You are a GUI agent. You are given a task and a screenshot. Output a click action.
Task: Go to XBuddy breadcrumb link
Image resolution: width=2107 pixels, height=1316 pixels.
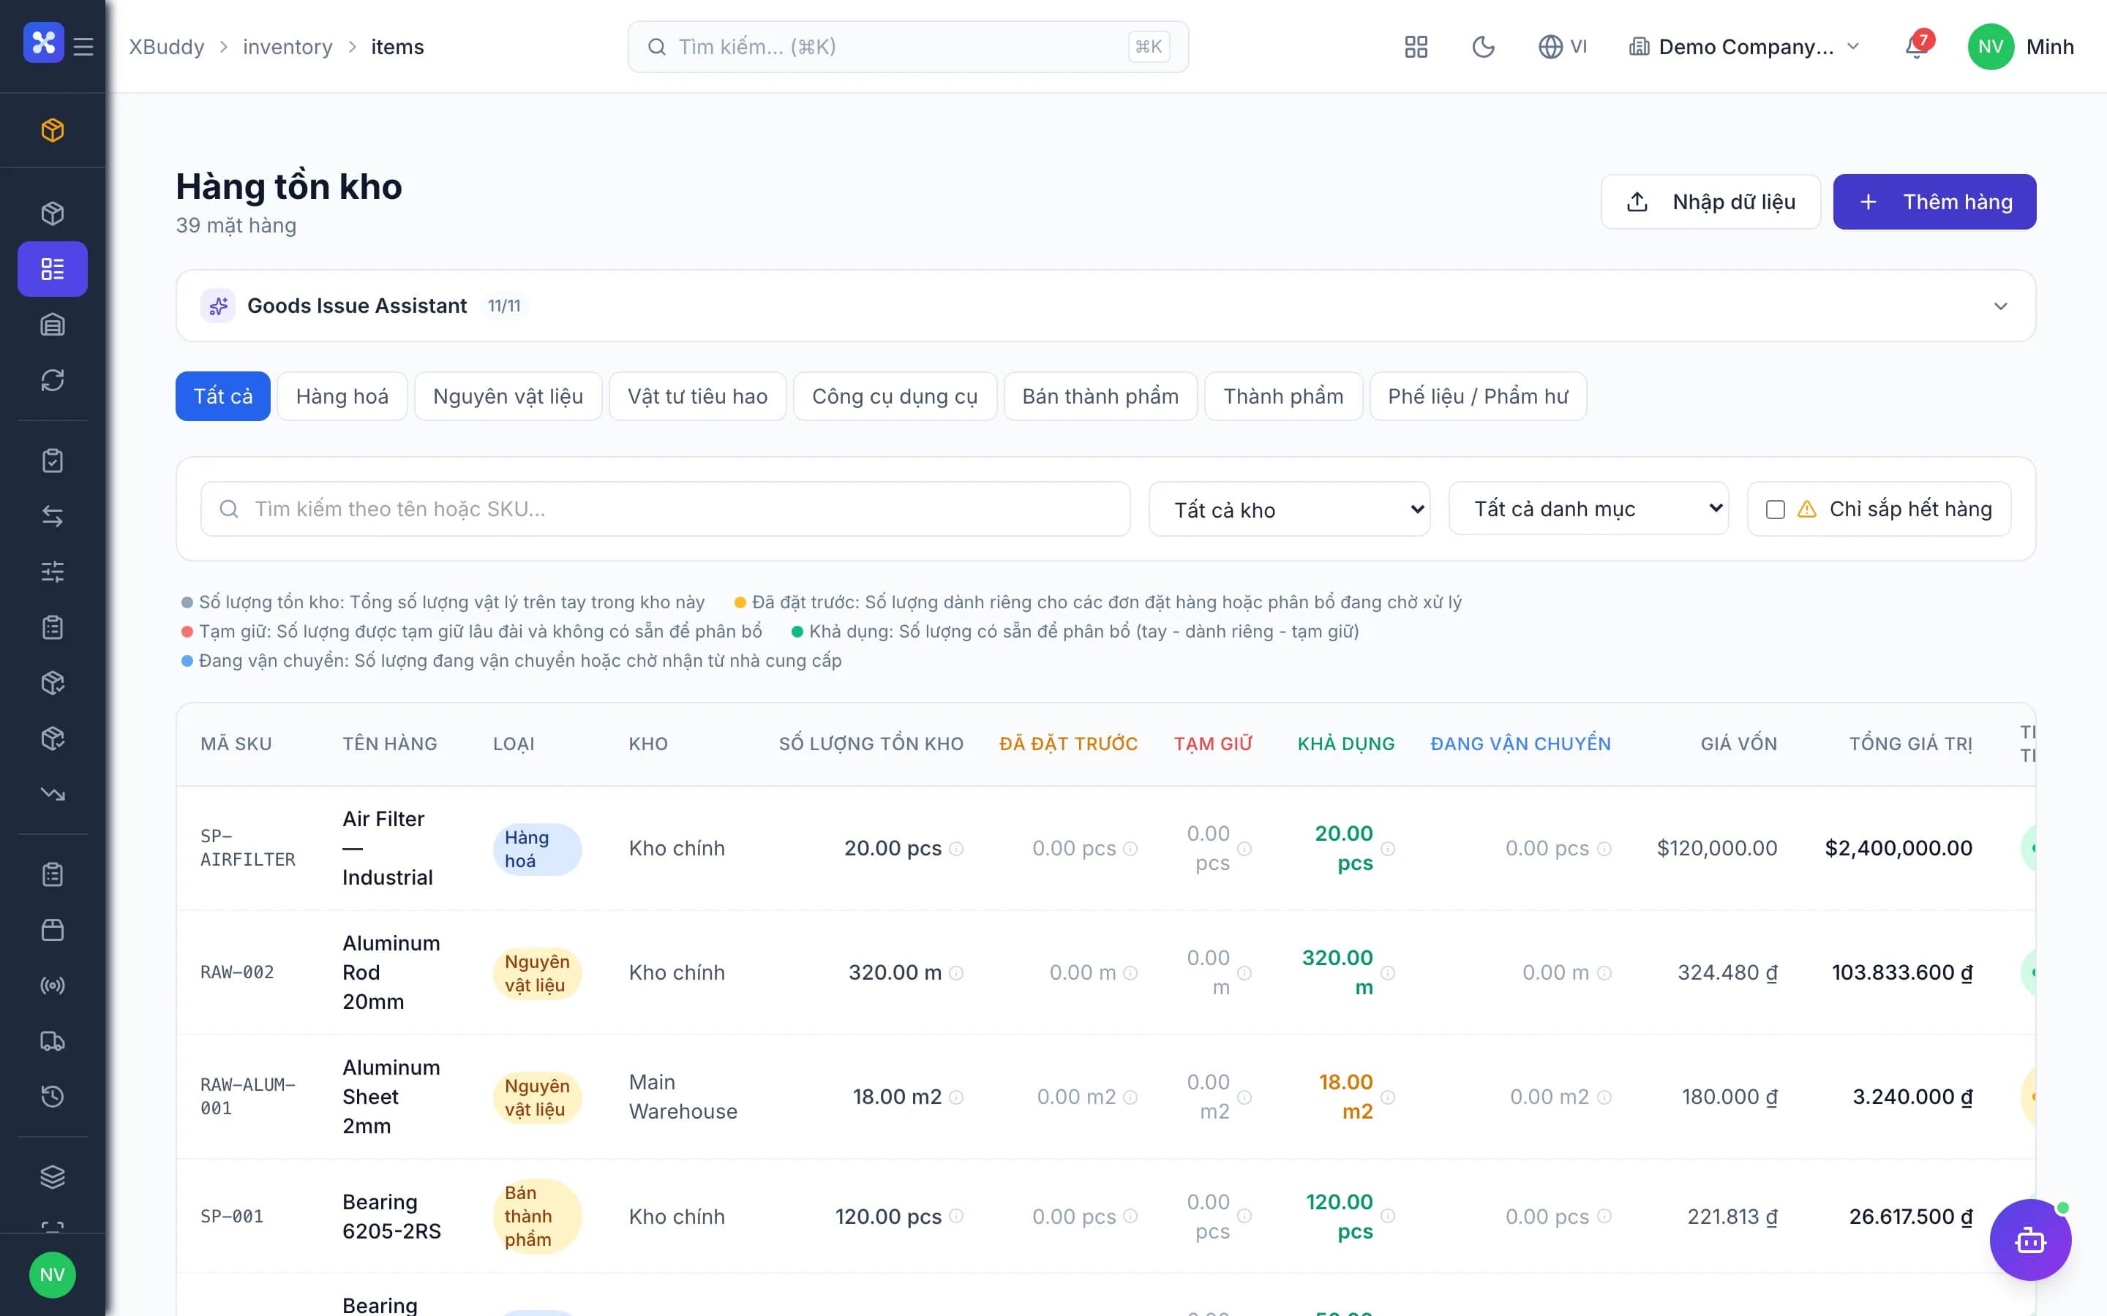point(166,47)
